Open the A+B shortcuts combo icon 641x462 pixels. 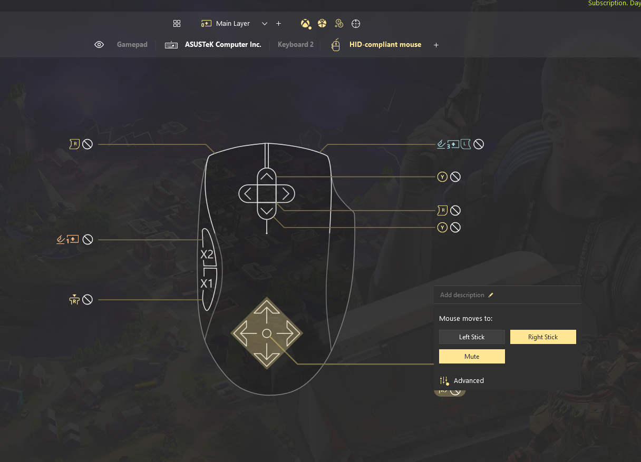tap(339, 24)
